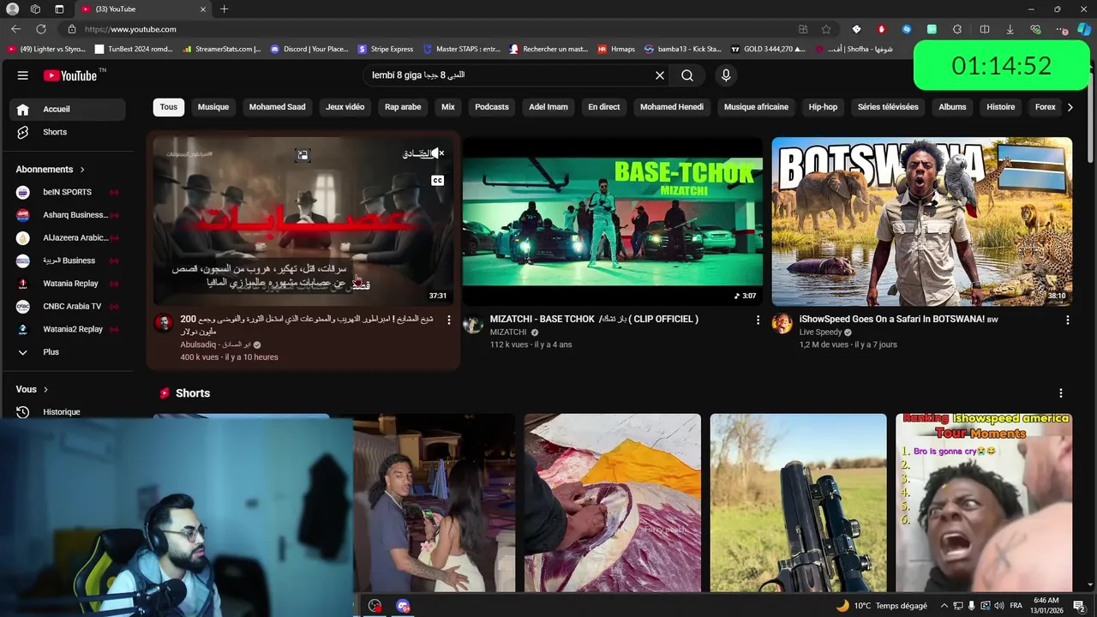Expand Plus to show more subscriptions
Viewport: 1097px width, 617px height.
68,352
